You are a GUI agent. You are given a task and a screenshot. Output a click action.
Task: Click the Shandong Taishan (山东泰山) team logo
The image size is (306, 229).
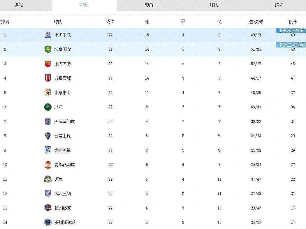48,93
